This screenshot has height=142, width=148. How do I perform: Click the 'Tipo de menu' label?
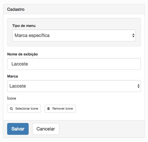point(24,26)
